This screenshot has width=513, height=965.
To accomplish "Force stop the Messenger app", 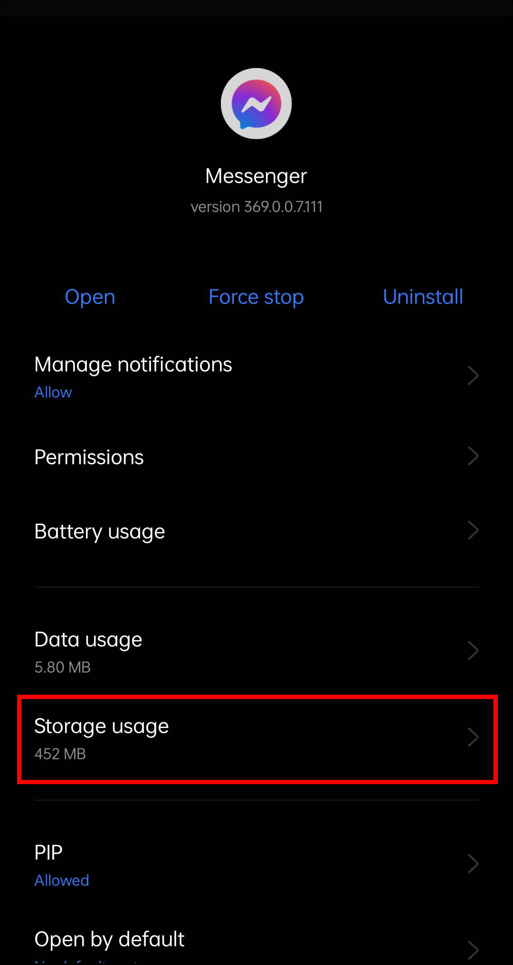I will tap(256, 297).
